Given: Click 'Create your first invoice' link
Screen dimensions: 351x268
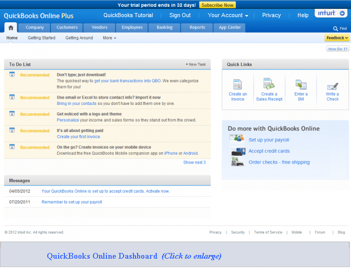Looking at the screenshot, I should (78, 137).
